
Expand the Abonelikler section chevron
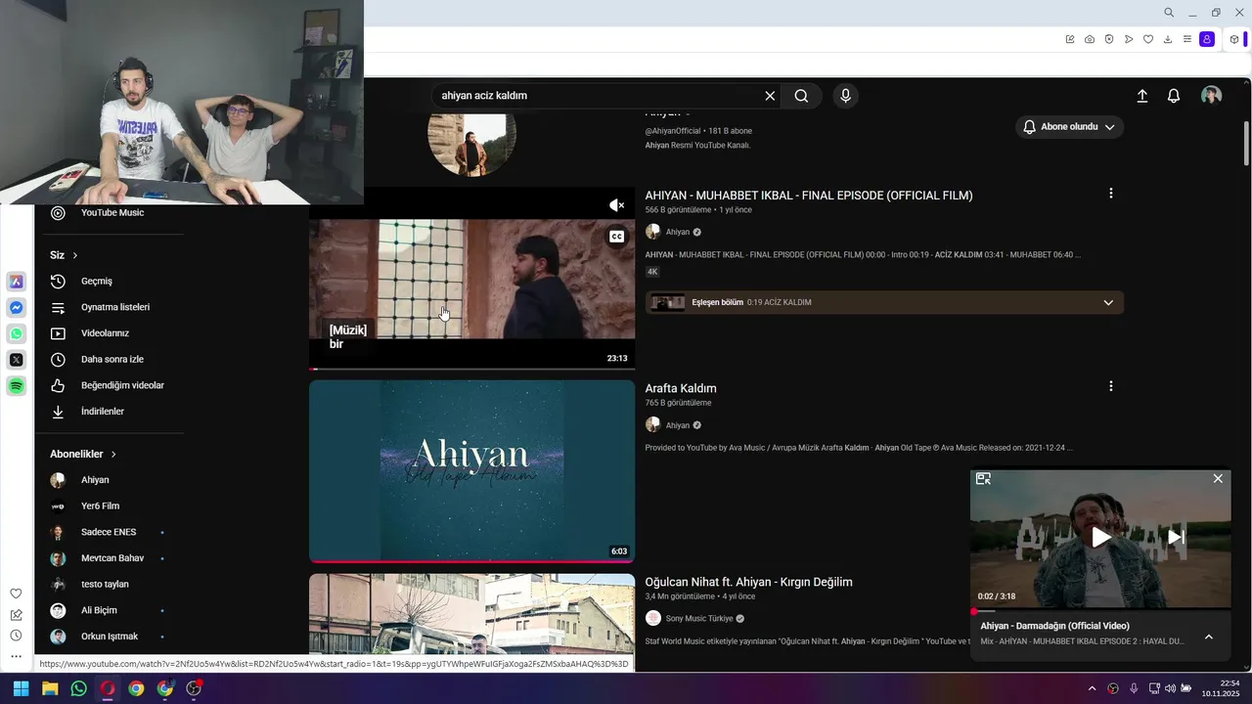113,455
